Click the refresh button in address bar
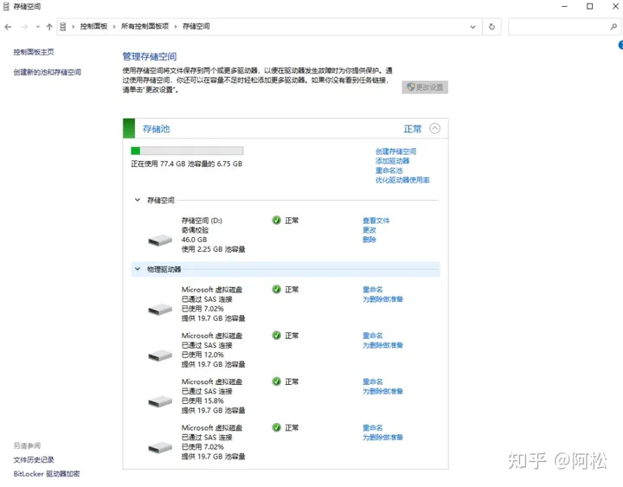 pos(491,27)
